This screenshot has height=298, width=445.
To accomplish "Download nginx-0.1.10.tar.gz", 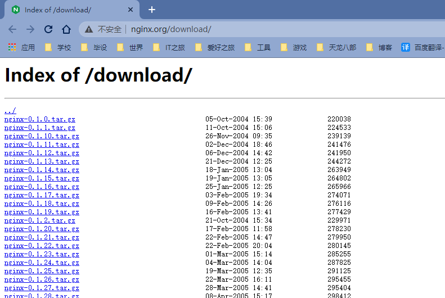I will coord(42,136).
